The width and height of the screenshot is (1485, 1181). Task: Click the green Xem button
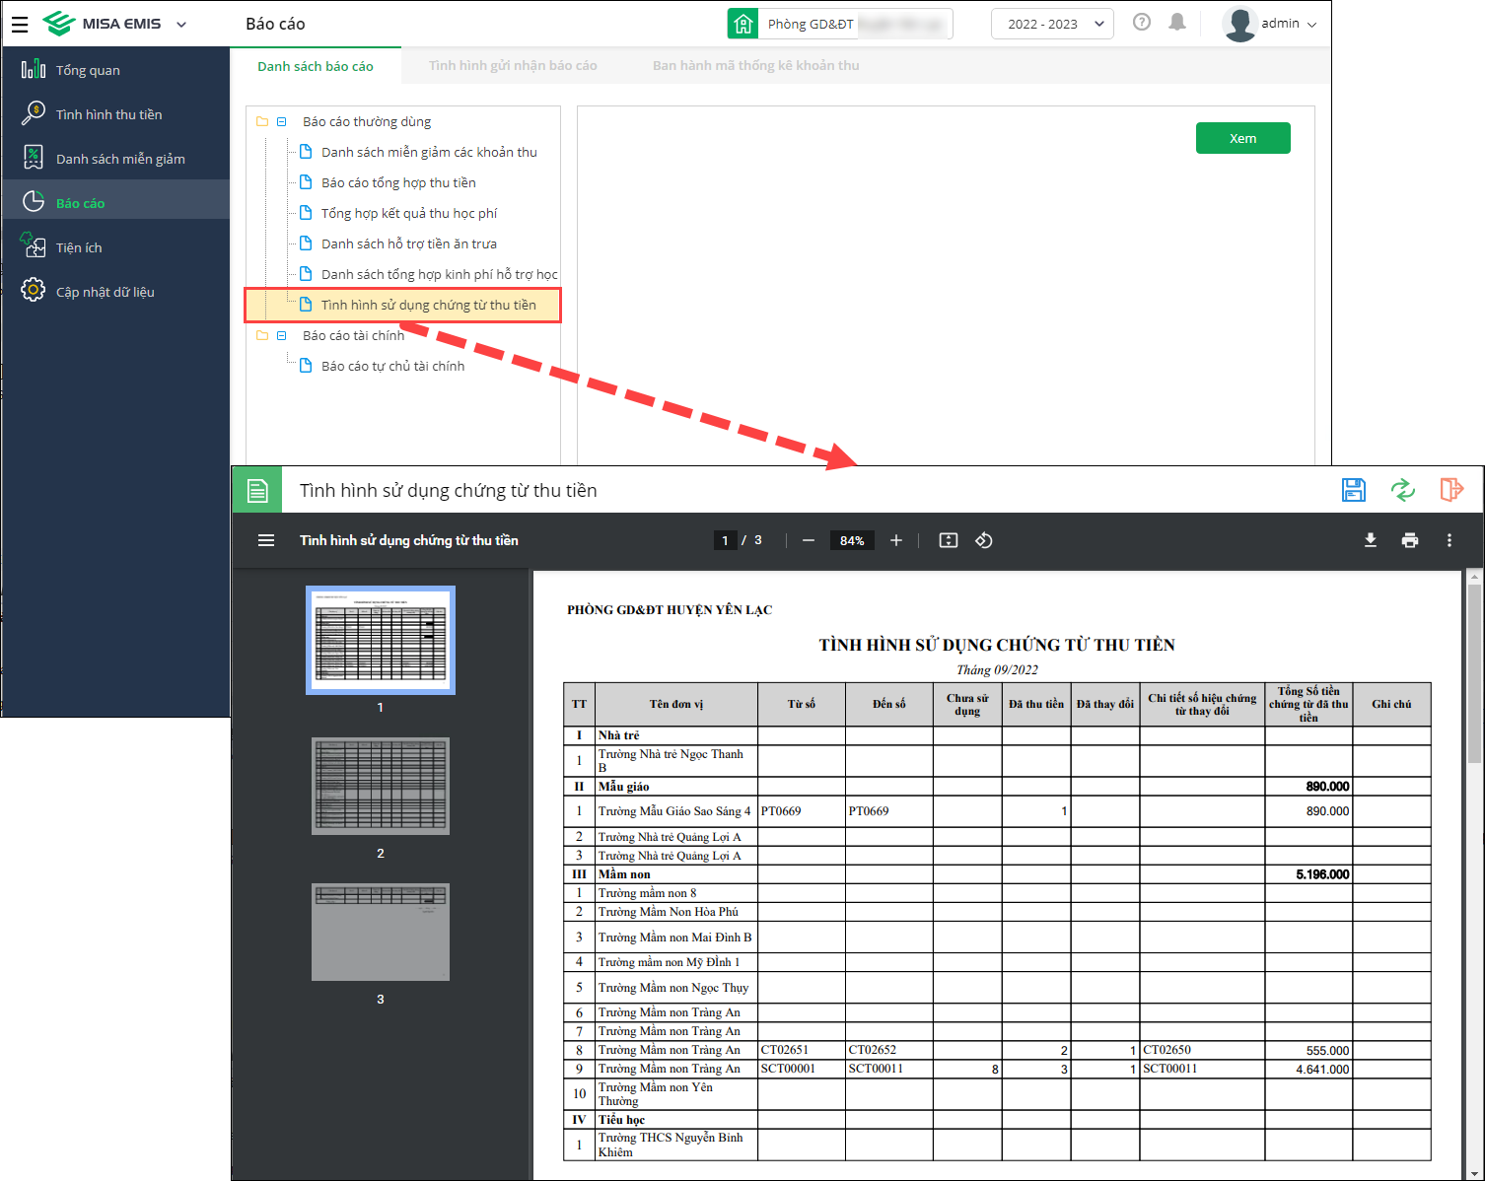pyautogui.click(x=1242, y=138)
